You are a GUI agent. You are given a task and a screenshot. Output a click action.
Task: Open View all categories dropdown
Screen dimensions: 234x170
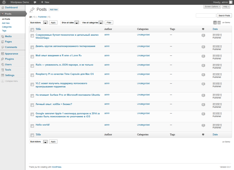(92, 23)
